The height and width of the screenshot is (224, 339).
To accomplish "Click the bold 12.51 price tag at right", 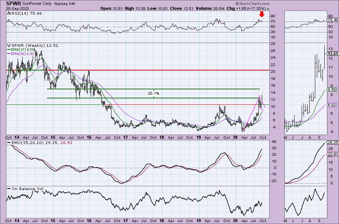I will coord(333,54).
